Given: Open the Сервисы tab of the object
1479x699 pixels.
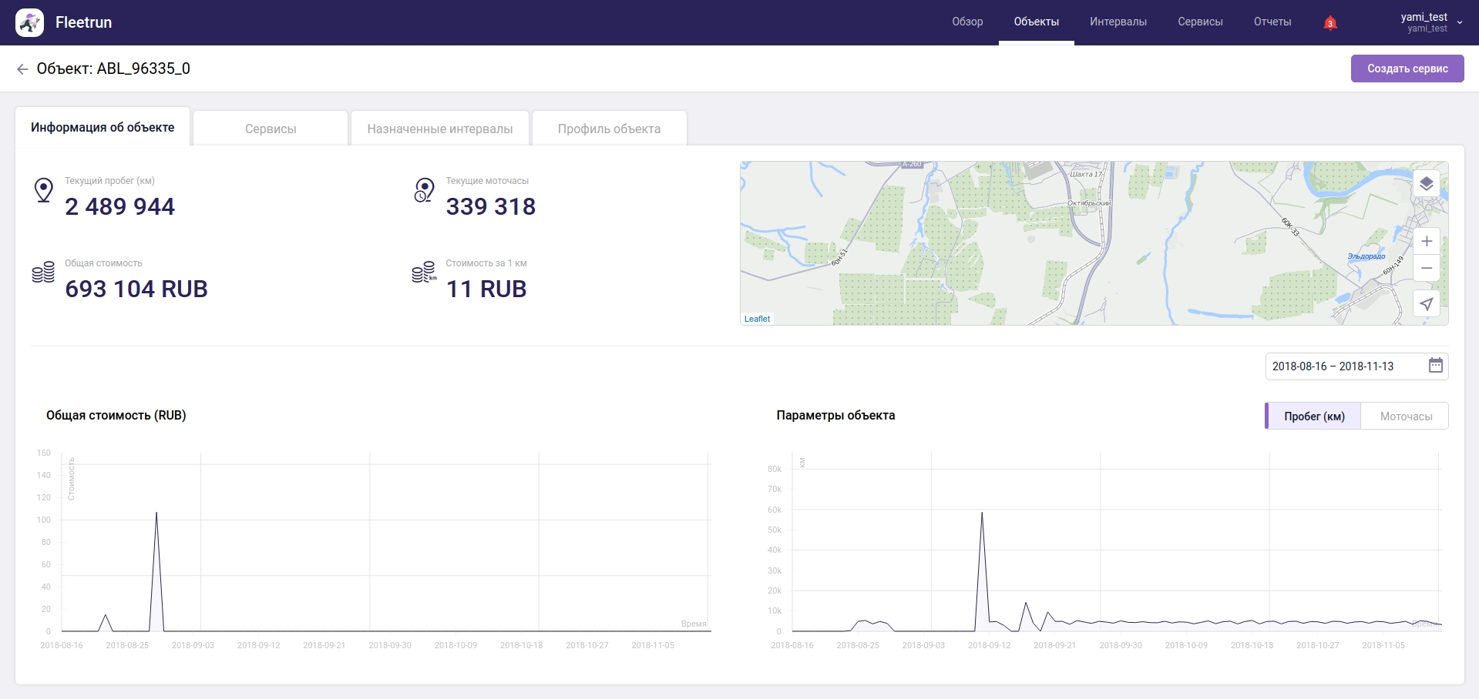Looking at the screenshot, I should coord(271,129).
